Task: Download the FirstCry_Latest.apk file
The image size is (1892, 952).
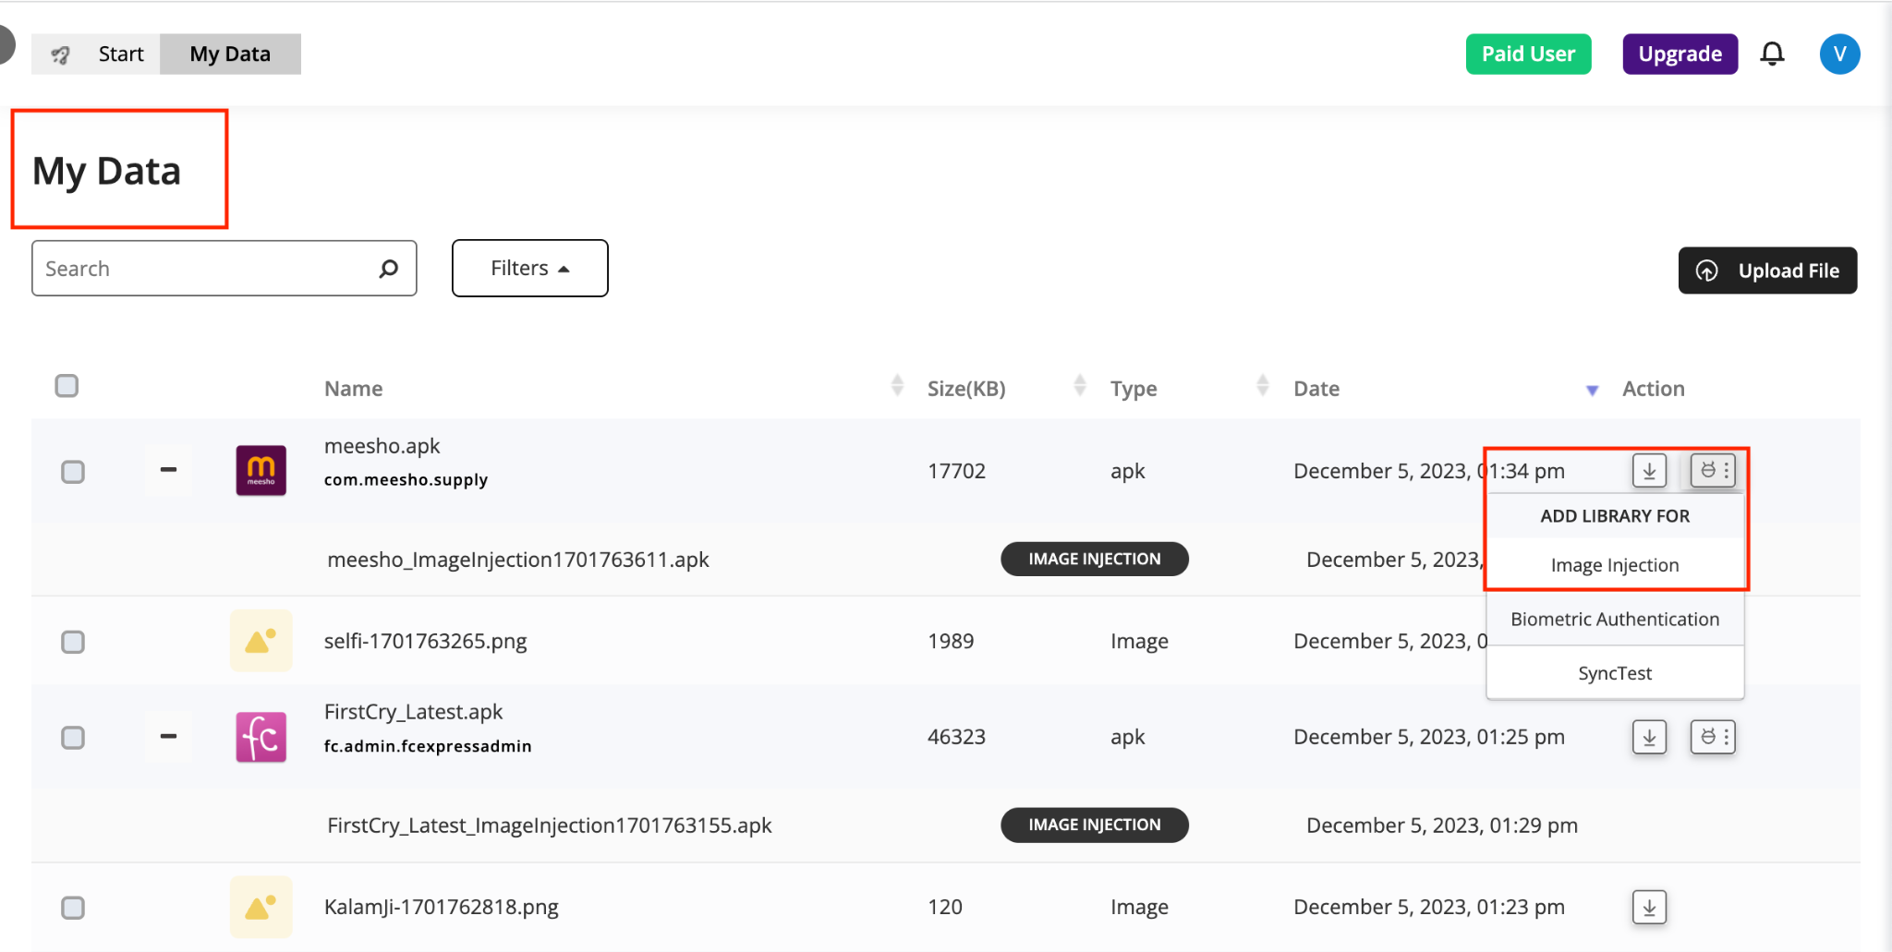Action: [1649, 737]
